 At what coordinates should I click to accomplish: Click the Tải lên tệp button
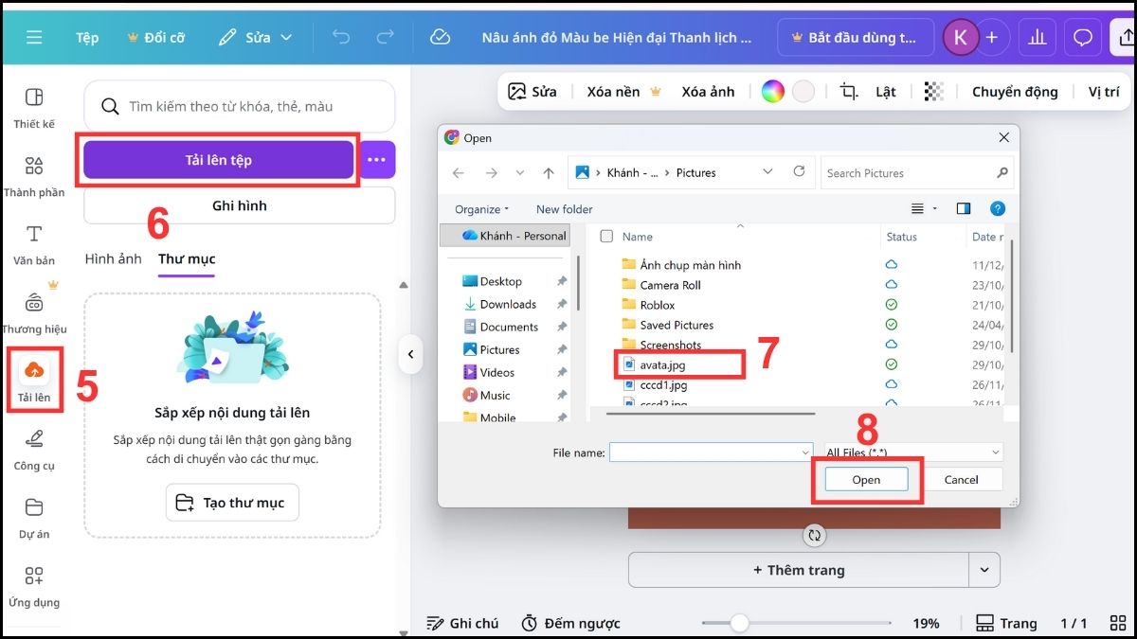click(218, 160)
